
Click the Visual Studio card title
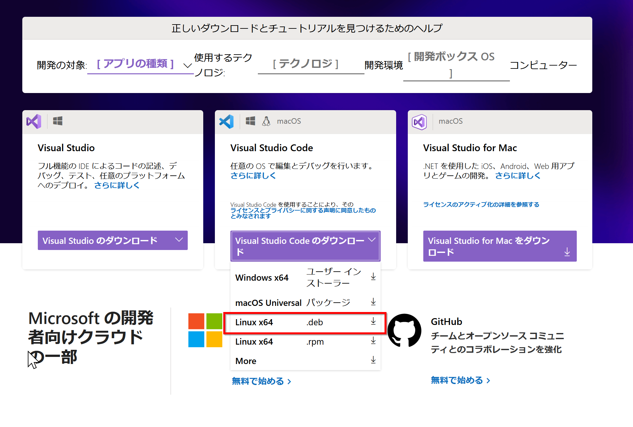pyautogui.click(x=66, y=148)
